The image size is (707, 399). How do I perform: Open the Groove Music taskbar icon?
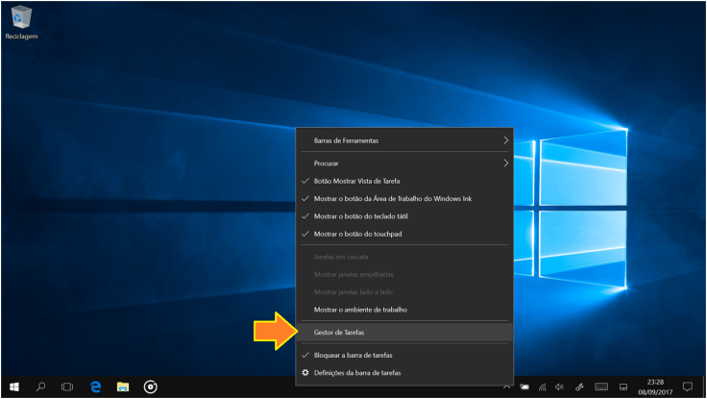[x=151, y=387]
